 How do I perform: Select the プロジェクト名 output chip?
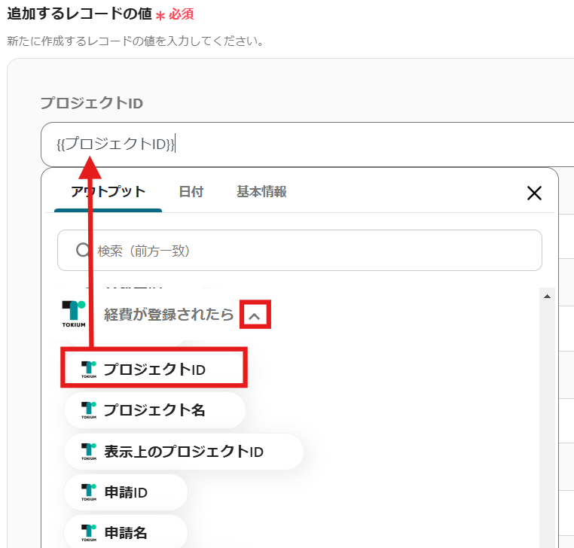(154, 410)
